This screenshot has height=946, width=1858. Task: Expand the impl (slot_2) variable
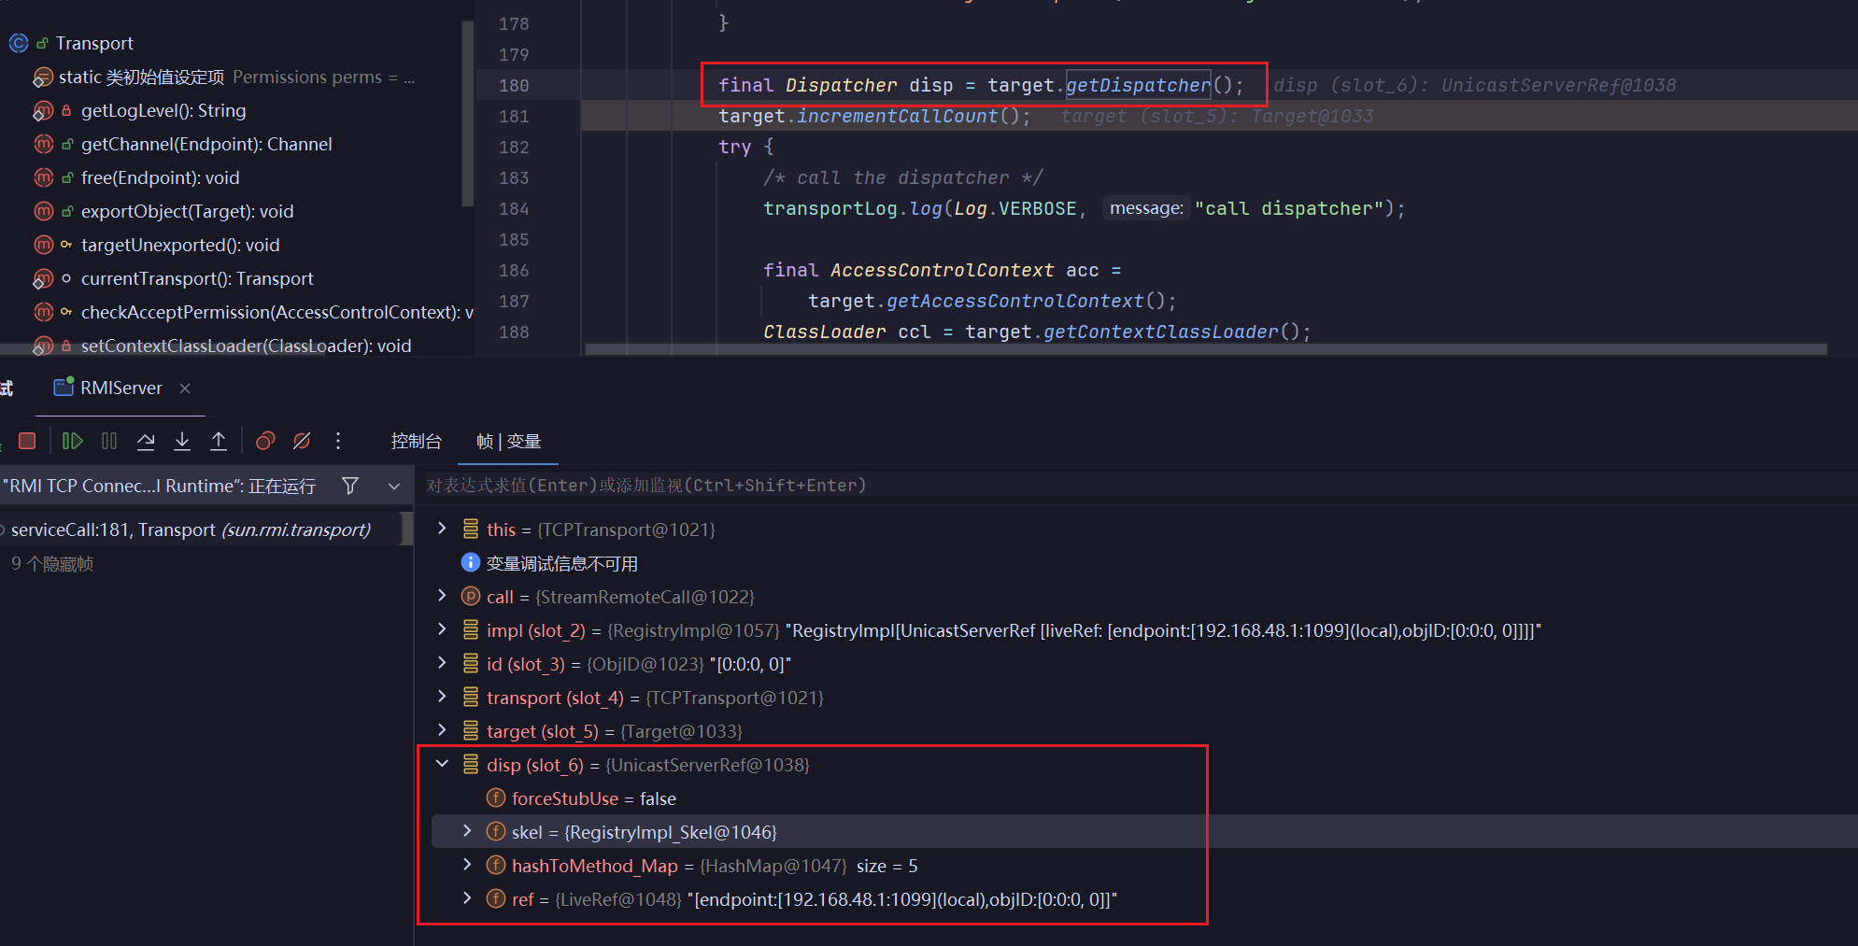coord(442,629)
